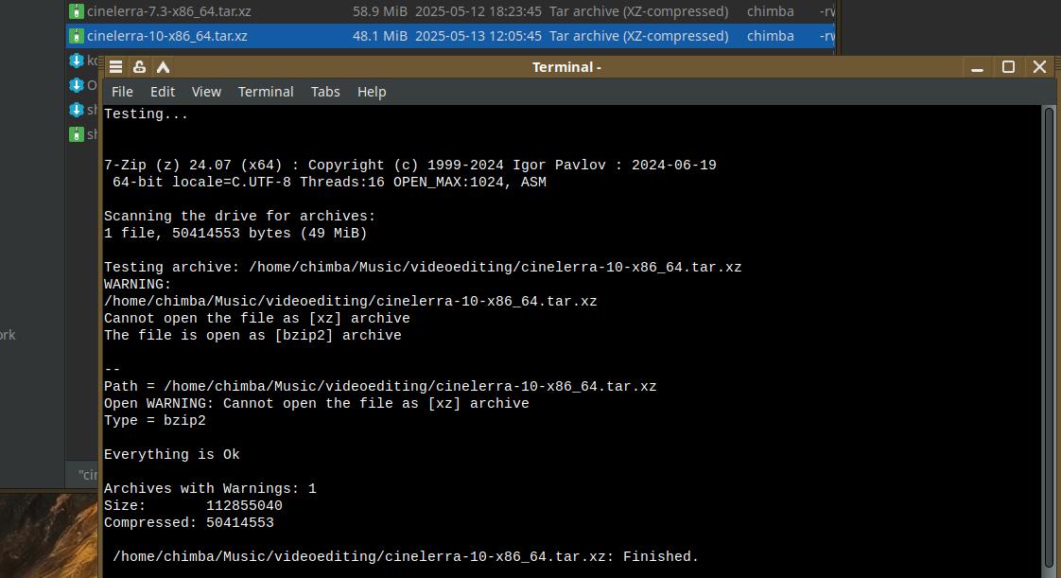Click the green archive icon on the last hidden row
Image resolution: width=1061 pixels, height=578 pixels.
[x=77, y=134]
